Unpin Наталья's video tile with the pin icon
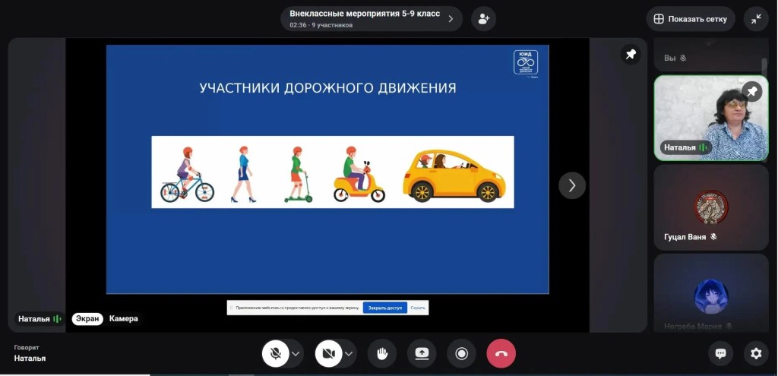The height and width of the screenshot is (376, 778). [752, 91]
